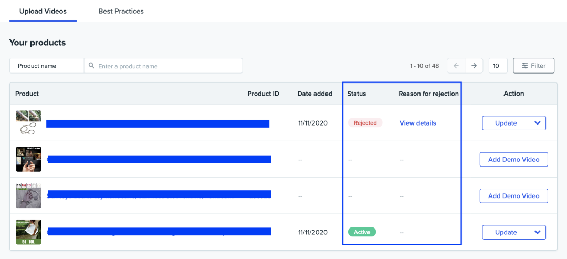Image resolution: width=567 pixels, height=259 pixels.
Task: Open fourth product's 5L 10L thumbnail
Action: [x=28, y=232]
